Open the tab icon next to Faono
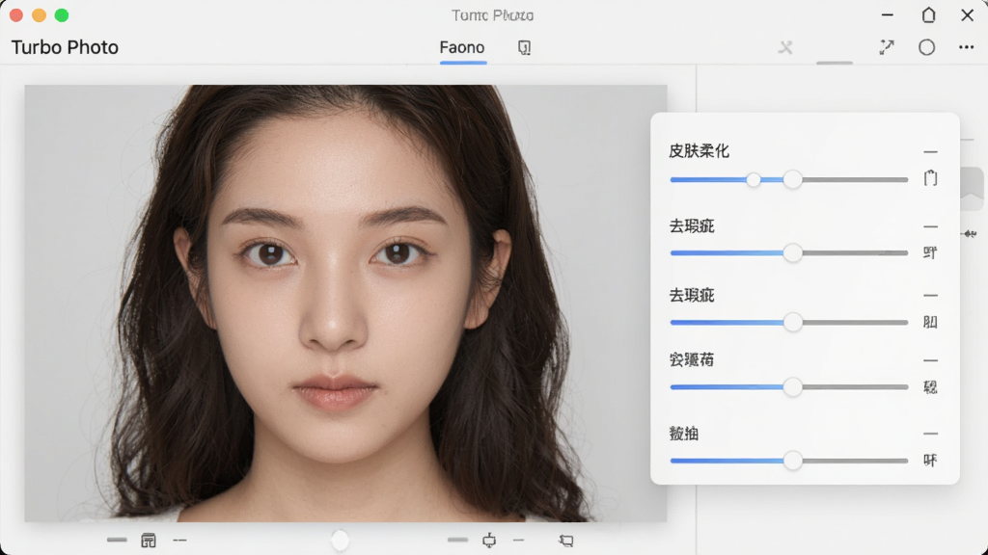The width and height of the screenshot is (988, 555). point(524,48)
